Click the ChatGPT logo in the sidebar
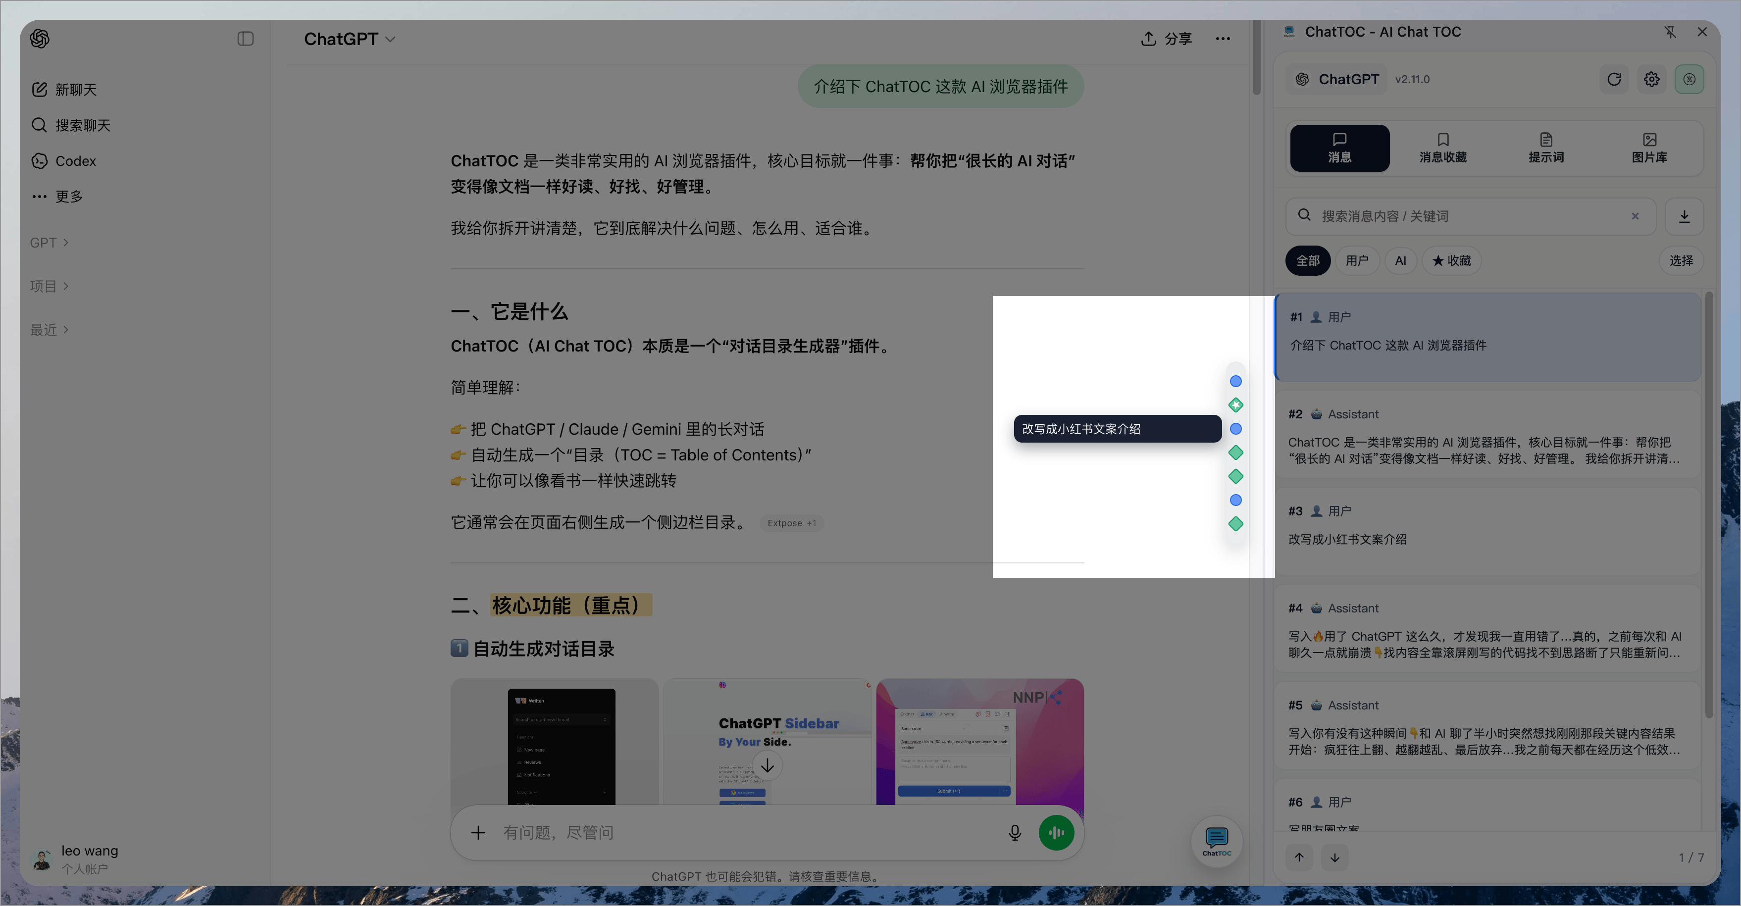Viewport: 1741px width, 906px height. (39, 39)
